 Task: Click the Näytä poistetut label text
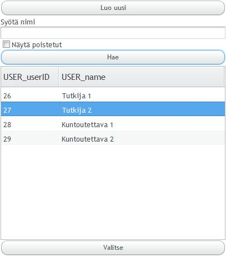[37, 45]
